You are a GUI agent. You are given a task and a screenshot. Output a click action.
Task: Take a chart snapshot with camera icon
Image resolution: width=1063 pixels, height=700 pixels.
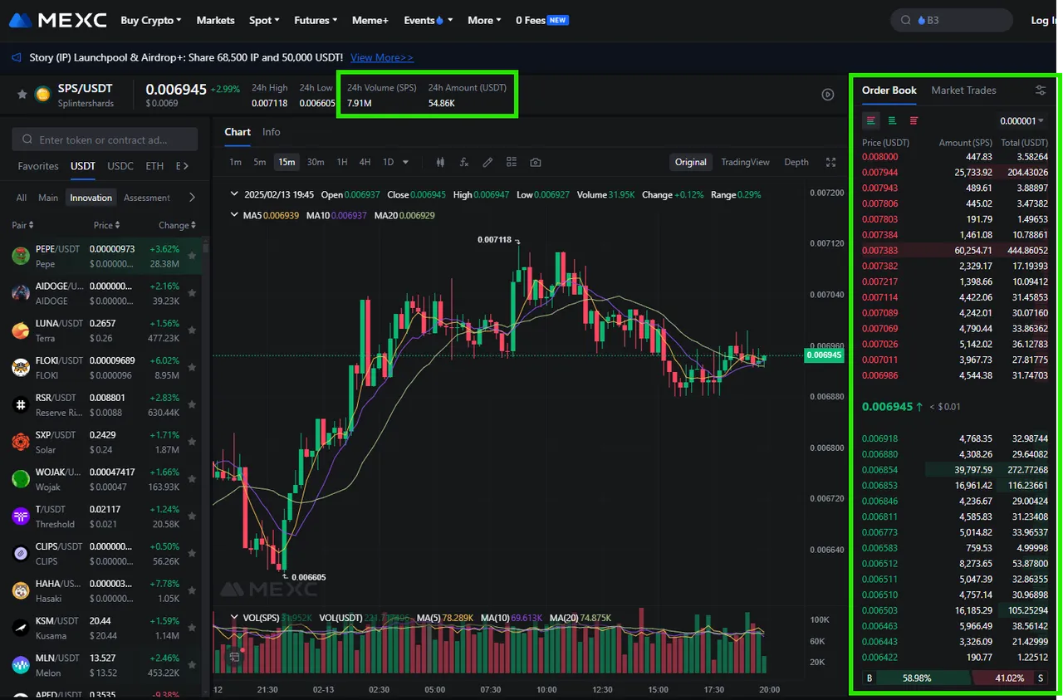click(x=536, y=163)
